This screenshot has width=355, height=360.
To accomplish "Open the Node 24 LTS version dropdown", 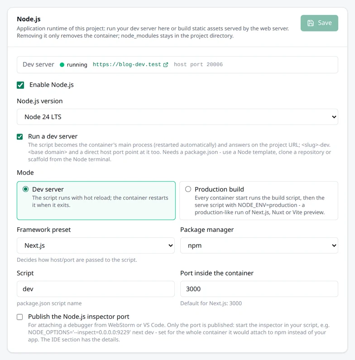I will pos(177,117).
